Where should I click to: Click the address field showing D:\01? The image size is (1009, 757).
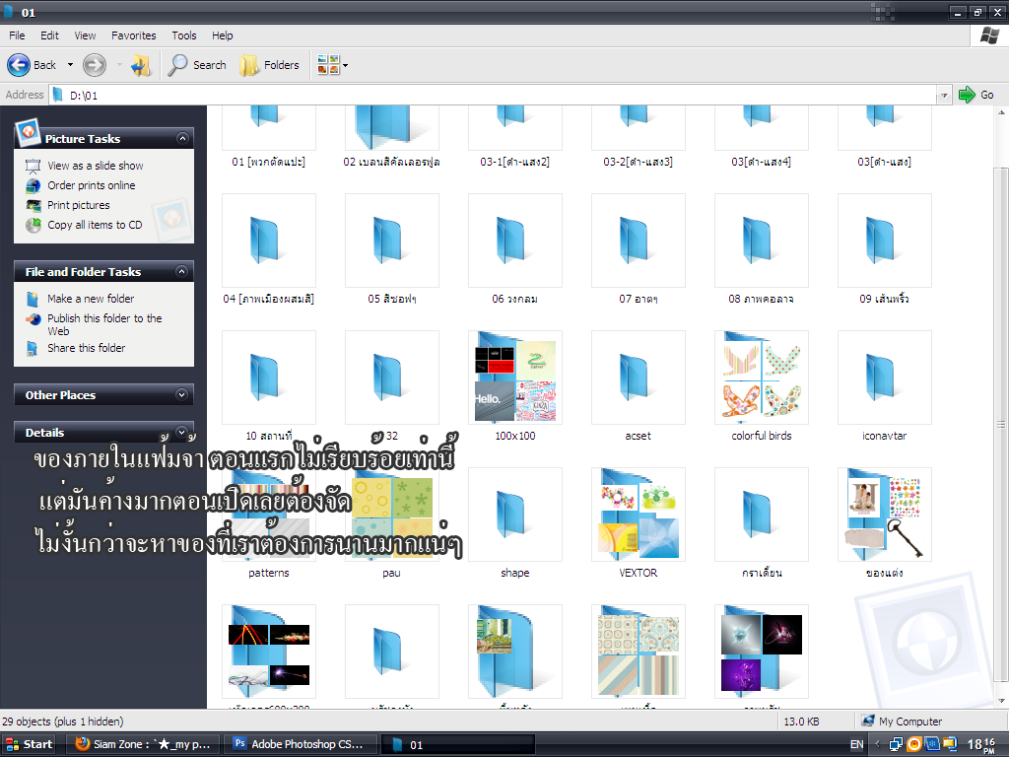(493, 96)
